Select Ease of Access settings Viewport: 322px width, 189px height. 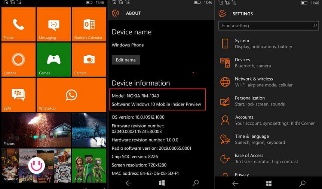(x=263, y=158)
